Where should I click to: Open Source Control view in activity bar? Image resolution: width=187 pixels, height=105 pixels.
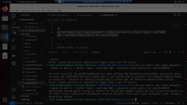pos(14,32)
